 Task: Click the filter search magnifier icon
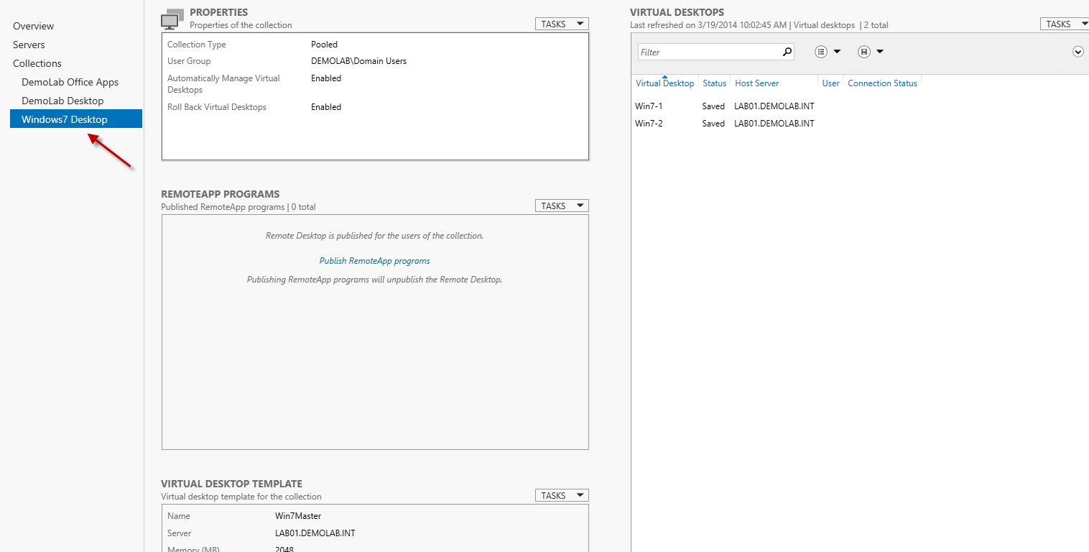pyautogui.click(x=787, y=52)
